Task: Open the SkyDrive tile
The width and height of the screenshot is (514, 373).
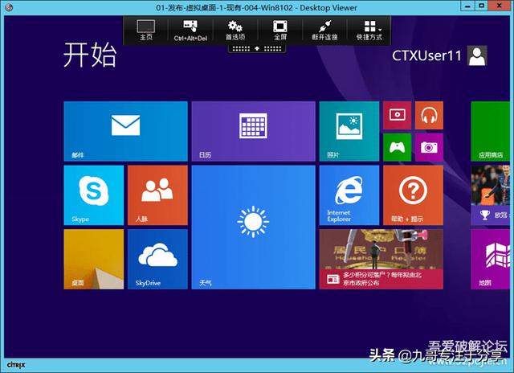Action: (157, 259)
